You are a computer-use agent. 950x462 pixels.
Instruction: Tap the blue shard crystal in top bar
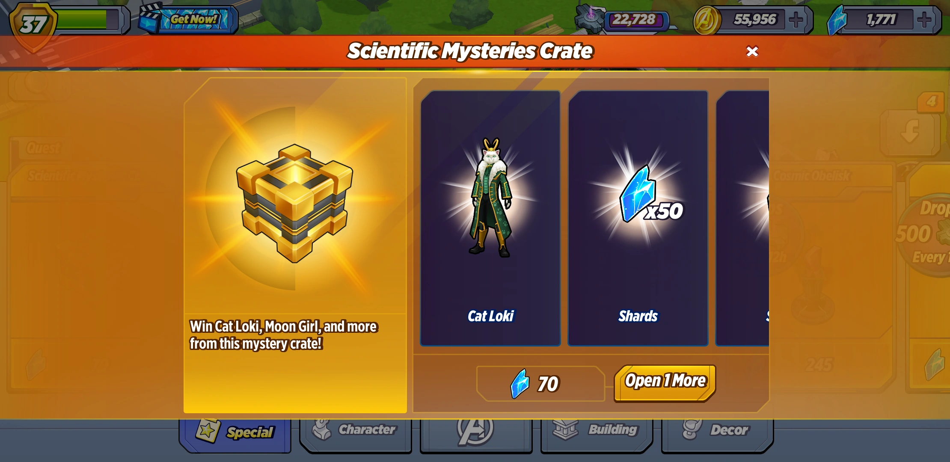click(837, 20)
